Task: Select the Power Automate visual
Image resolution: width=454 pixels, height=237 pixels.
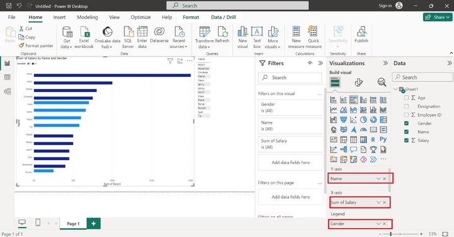Action: (373, 159)
